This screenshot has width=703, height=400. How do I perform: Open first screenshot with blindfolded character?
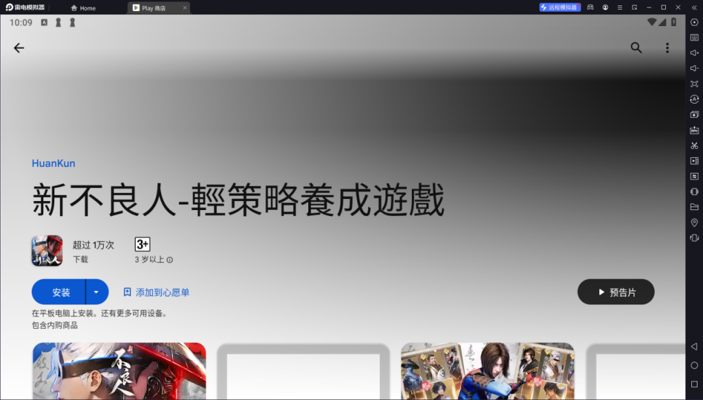[x=119, y=371]
